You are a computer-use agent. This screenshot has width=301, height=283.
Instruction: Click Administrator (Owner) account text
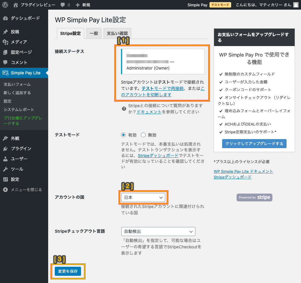pyautogui.click(x=148, y=68)
